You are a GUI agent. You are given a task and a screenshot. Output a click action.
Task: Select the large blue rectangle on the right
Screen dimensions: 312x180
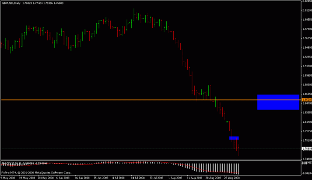(x=278, y=102)
